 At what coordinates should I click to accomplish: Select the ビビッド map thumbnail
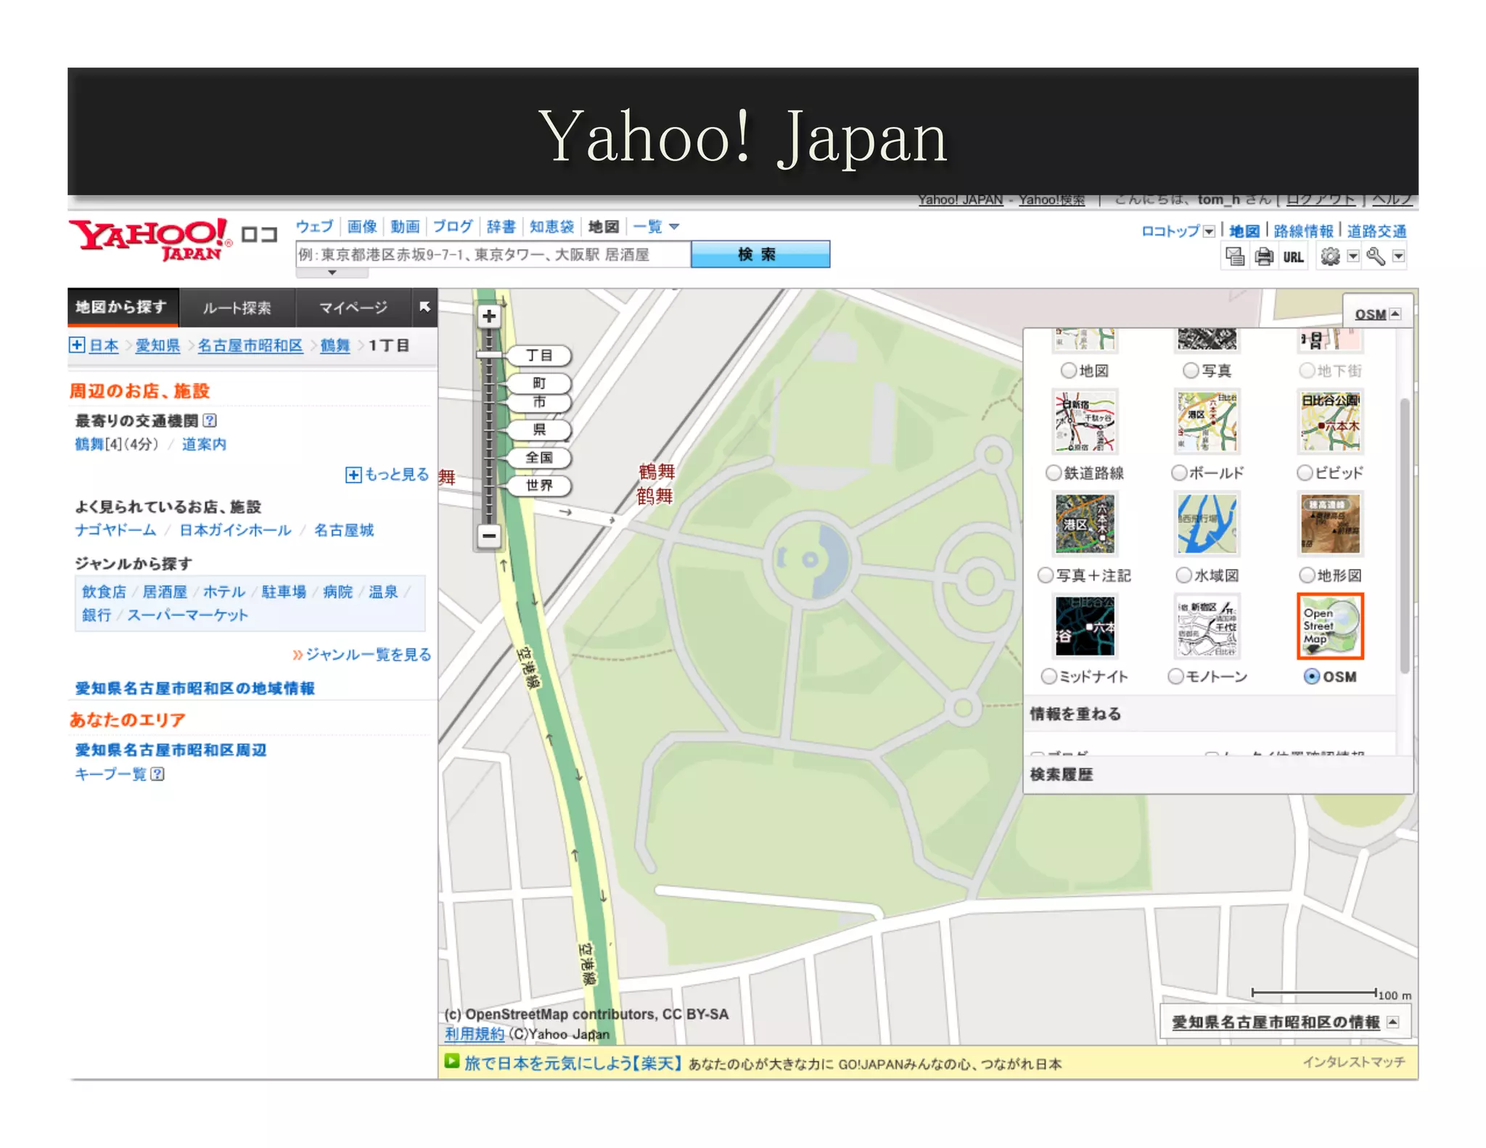coord(1330,422)
